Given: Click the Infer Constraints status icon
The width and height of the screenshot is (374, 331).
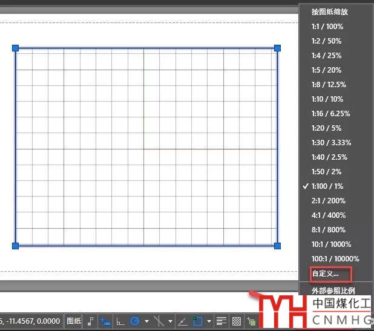Looking at the screenshot, I should coord(90,321).
